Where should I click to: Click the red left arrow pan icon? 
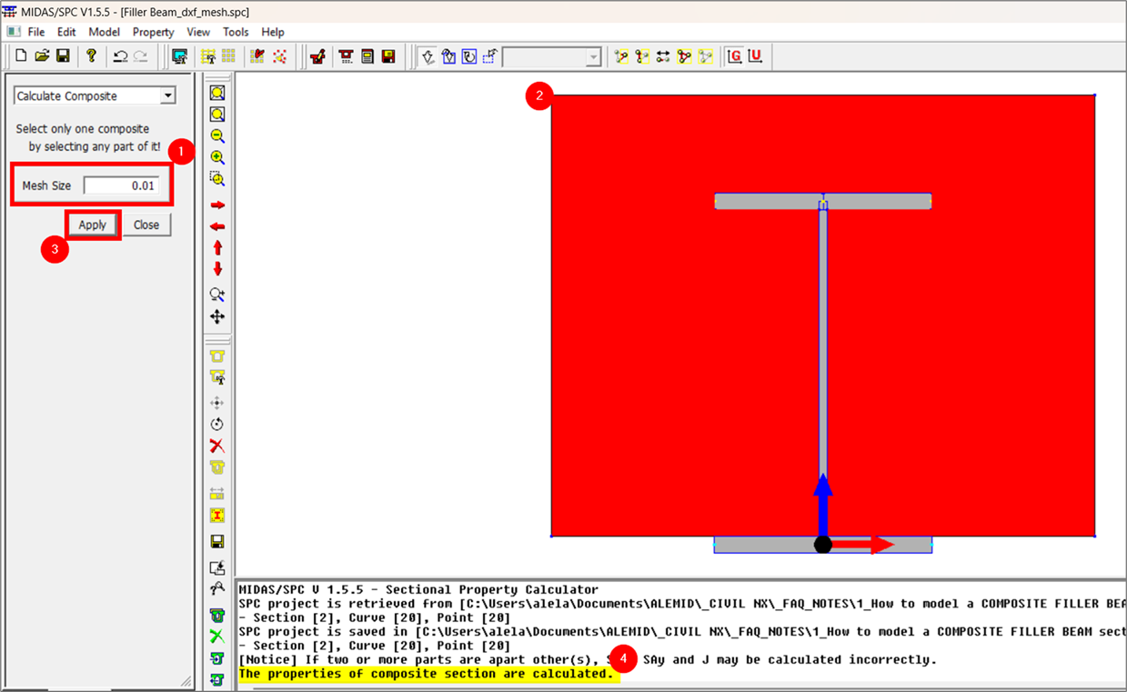coord(217,226)
